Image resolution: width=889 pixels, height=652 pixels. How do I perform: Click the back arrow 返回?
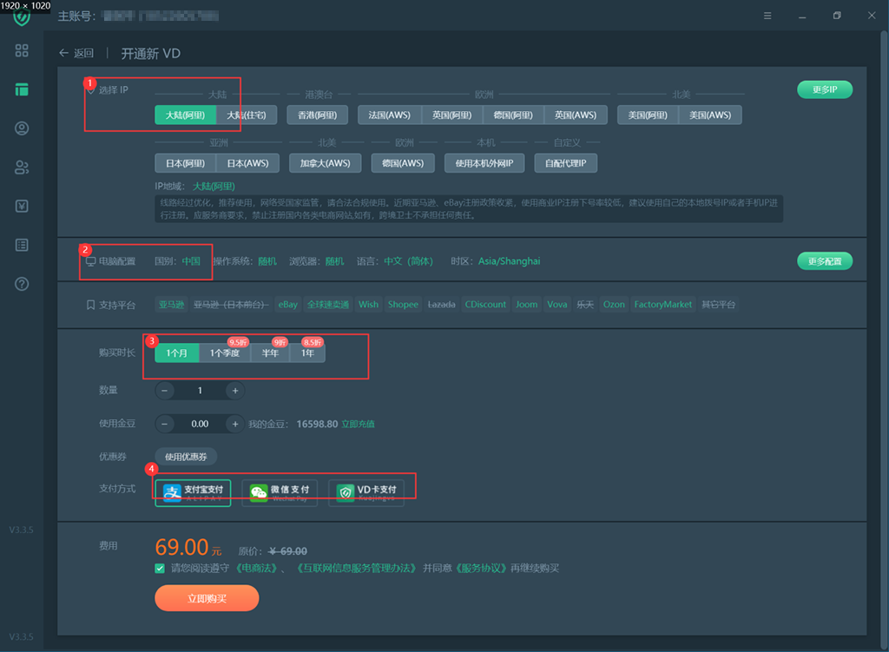[76, 53]
